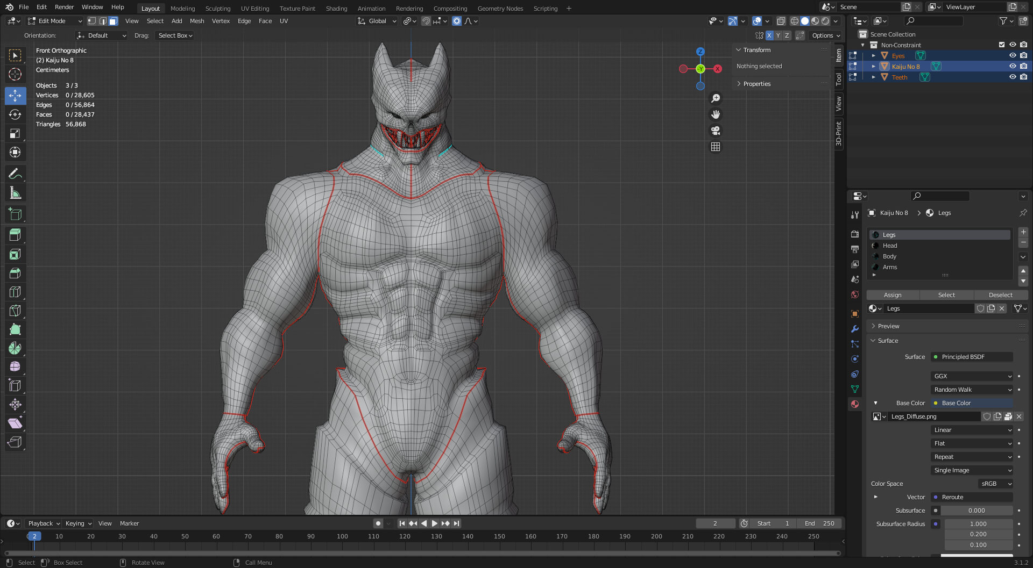Open the Modifier properties wrench tab
The width and height of the screenshot is (1033, 568).
(855, 329)
